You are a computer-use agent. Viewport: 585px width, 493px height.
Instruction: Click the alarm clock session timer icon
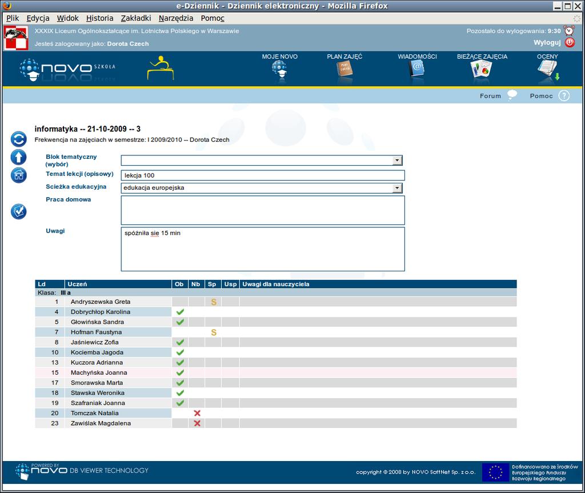[x=570, y=31]
